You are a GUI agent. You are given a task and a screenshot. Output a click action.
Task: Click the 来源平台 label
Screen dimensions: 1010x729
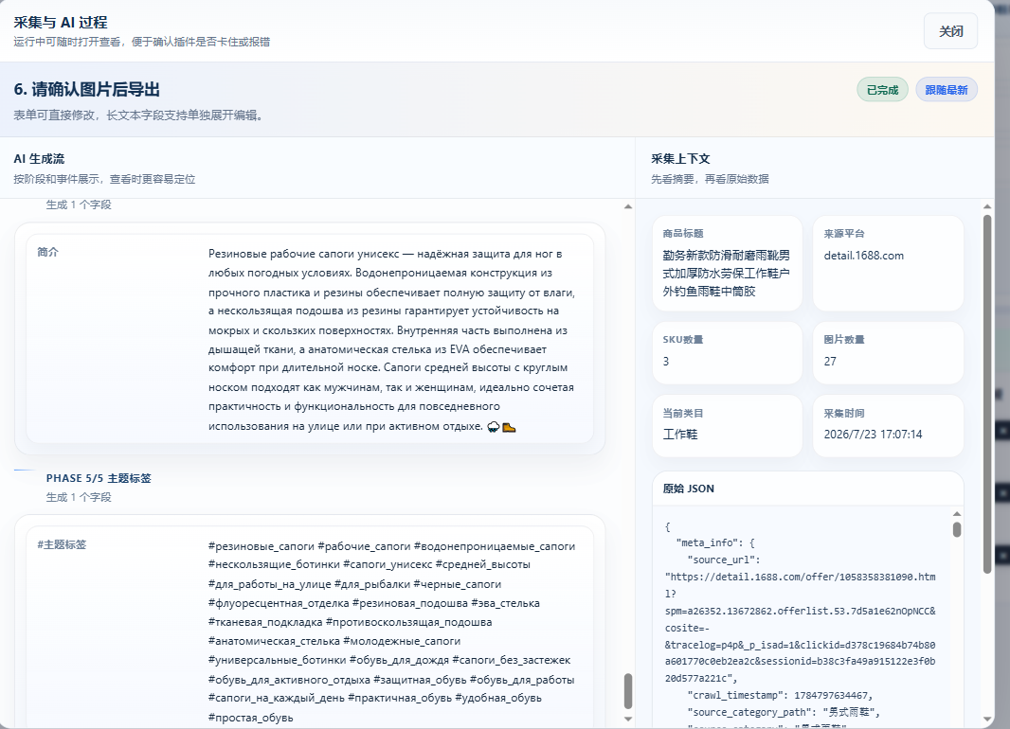844,234
